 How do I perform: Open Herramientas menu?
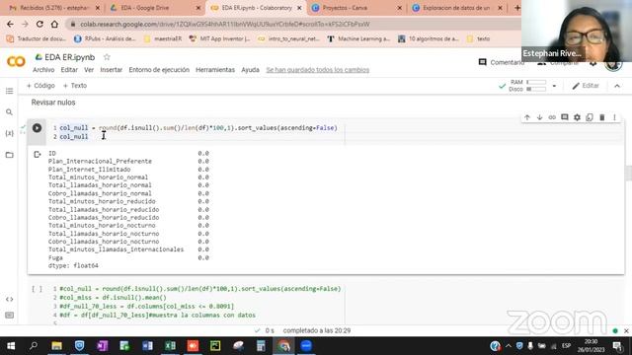215,70
